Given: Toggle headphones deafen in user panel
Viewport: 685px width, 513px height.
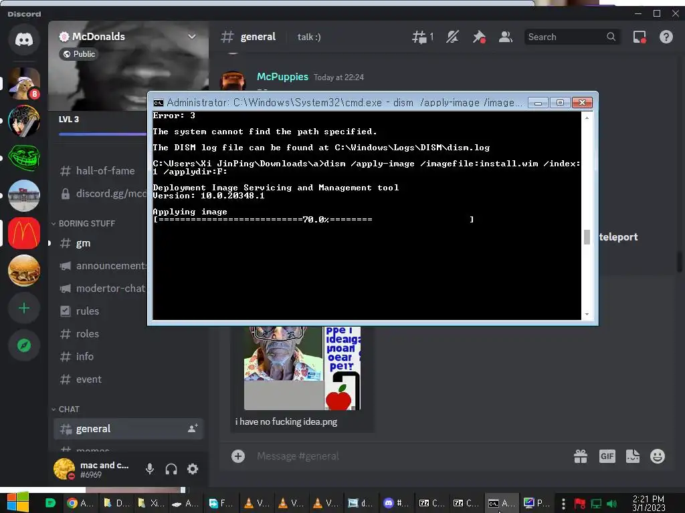Looking at the screenshot, I should [x=171, y=469].
